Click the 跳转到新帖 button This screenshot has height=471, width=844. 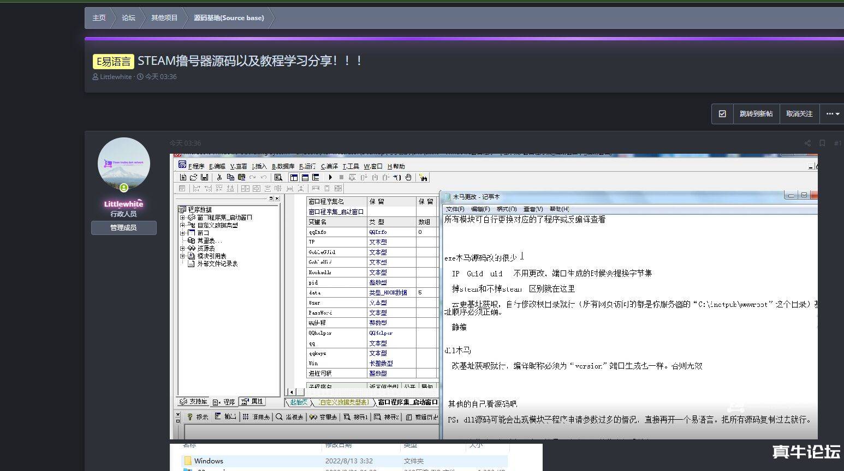pyautogui.click(x=756, y=114)
